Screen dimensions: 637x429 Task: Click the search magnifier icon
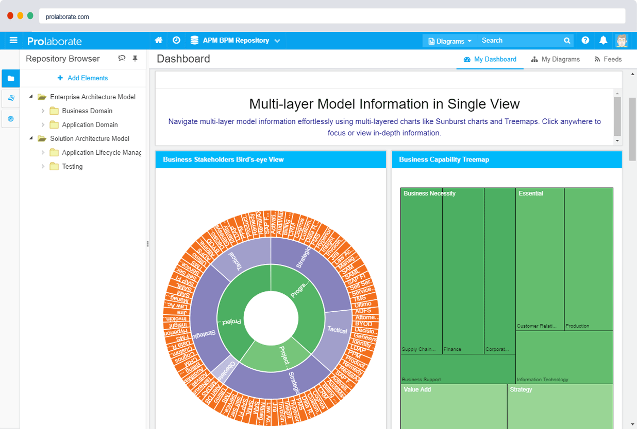pyautogui.click(x=567, y=40)
